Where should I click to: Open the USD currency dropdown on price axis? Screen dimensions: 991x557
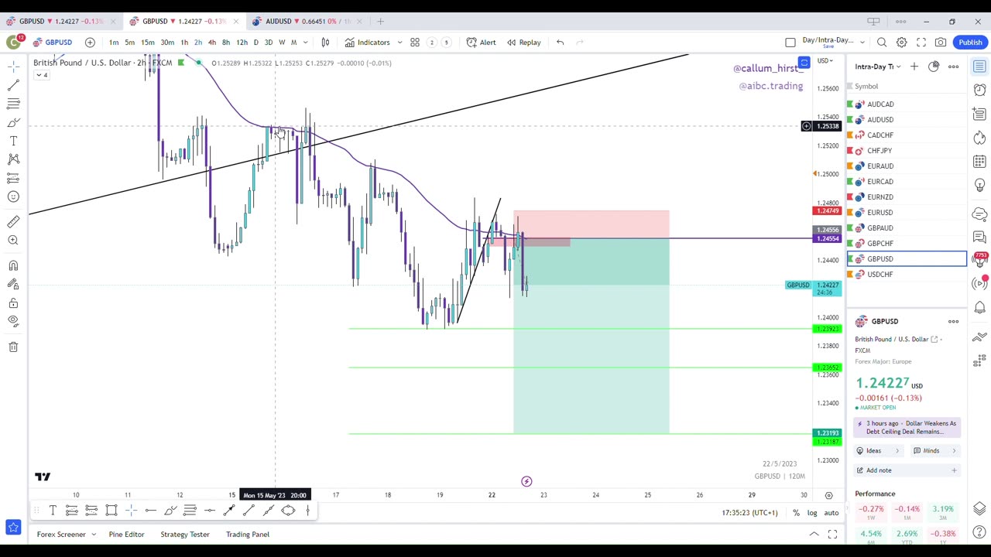click(x=825, y=60)
